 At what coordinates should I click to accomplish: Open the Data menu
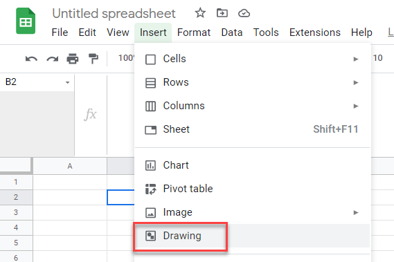(232, 32)
